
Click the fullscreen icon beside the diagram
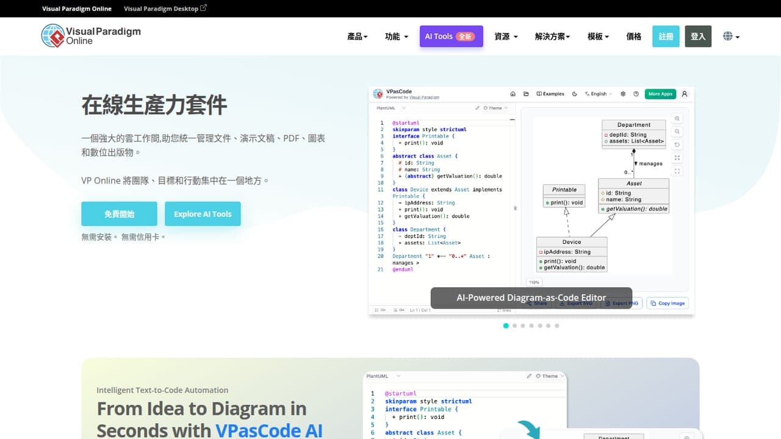point(677,171)
